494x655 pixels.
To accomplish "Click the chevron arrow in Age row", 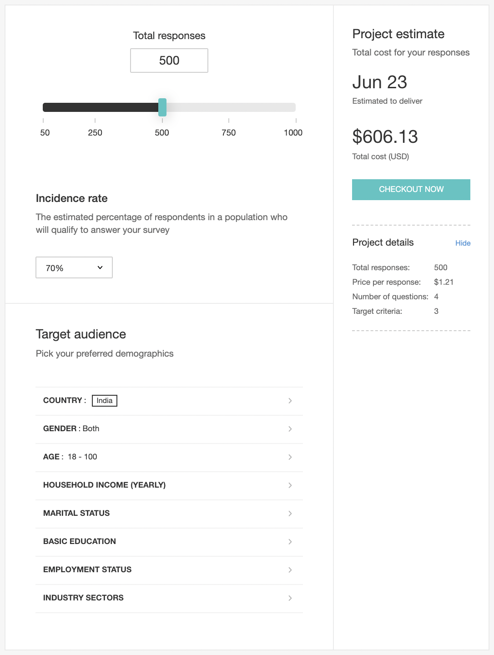I will pyautogui.click(x=290, y=457).
